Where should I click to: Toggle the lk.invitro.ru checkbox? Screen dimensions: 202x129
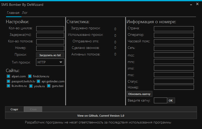(x=9, y=86)
